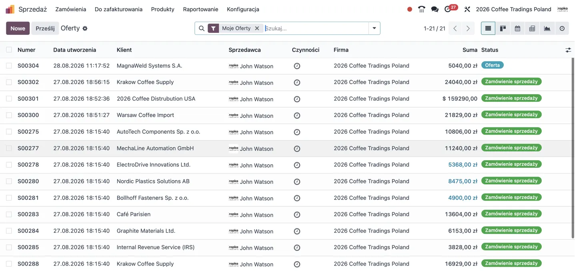Open activity clock for S00302

(297, 83)
